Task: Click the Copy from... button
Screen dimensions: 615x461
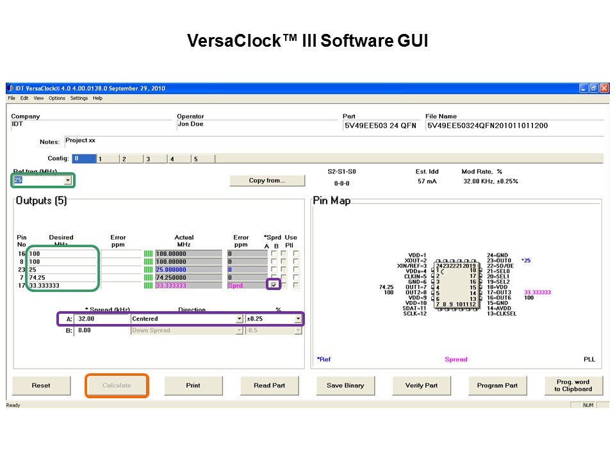Action: pyautogui.click(x=266, y=181)
